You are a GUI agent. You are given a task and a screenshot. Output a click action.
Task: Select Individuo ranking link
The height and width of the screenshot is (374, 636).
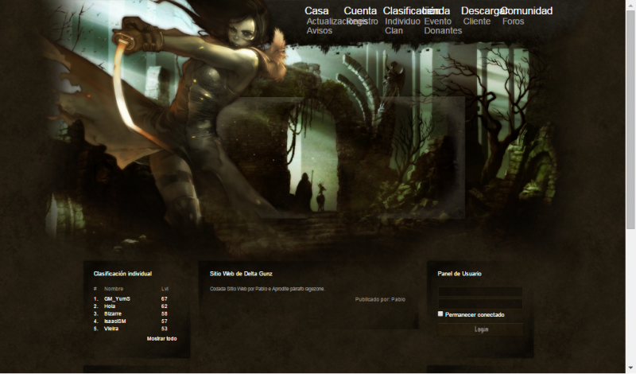402,21
